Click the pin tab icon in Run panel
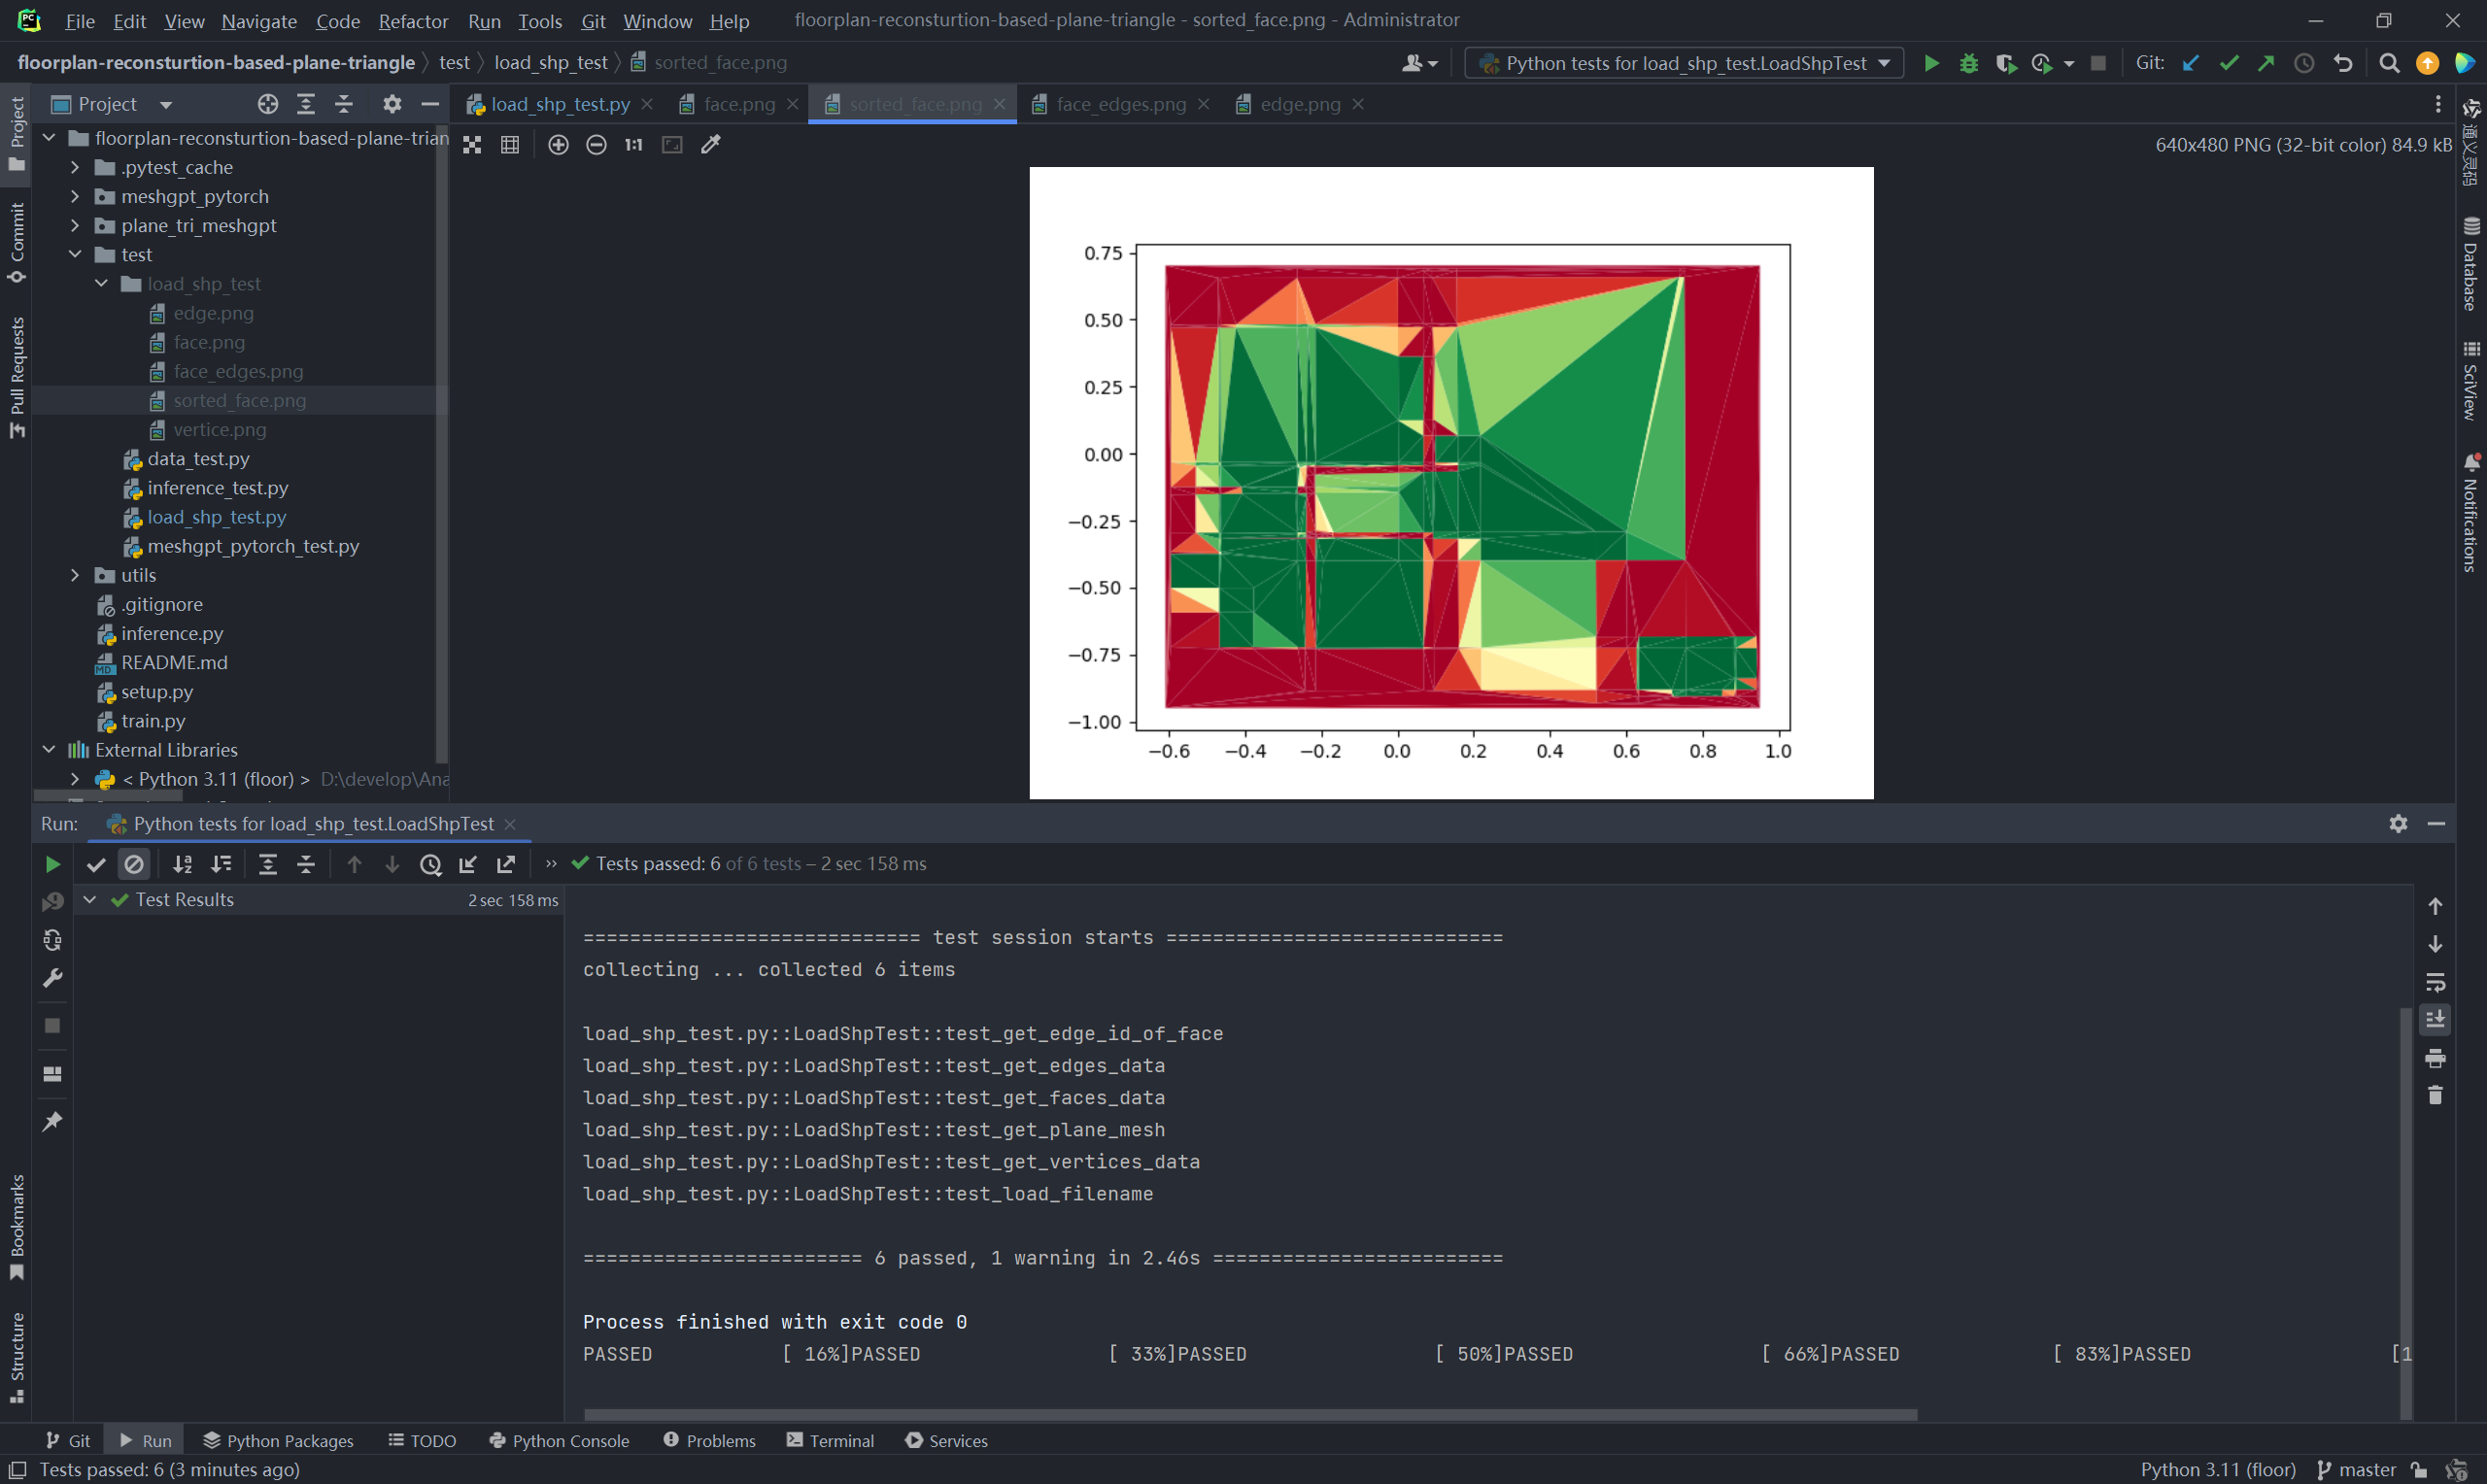The height and width of the screenshot is (1484, 2487). click(53, 1121)
